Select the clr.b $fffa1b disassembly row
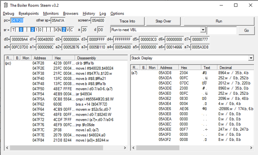Image resolution: width=258 pixels, height=155 pixels. coord(66,63)
